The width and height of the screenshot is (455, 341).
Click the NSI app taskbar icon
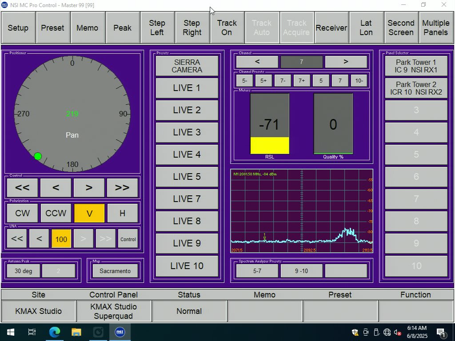tap(120, 332)
